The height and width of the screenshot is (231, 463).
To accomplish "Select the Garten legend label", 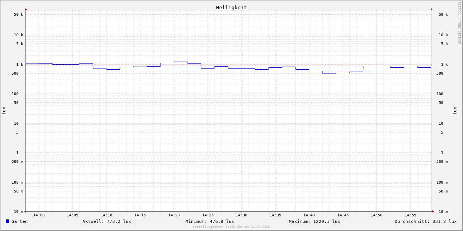I will tap(20, 221).
